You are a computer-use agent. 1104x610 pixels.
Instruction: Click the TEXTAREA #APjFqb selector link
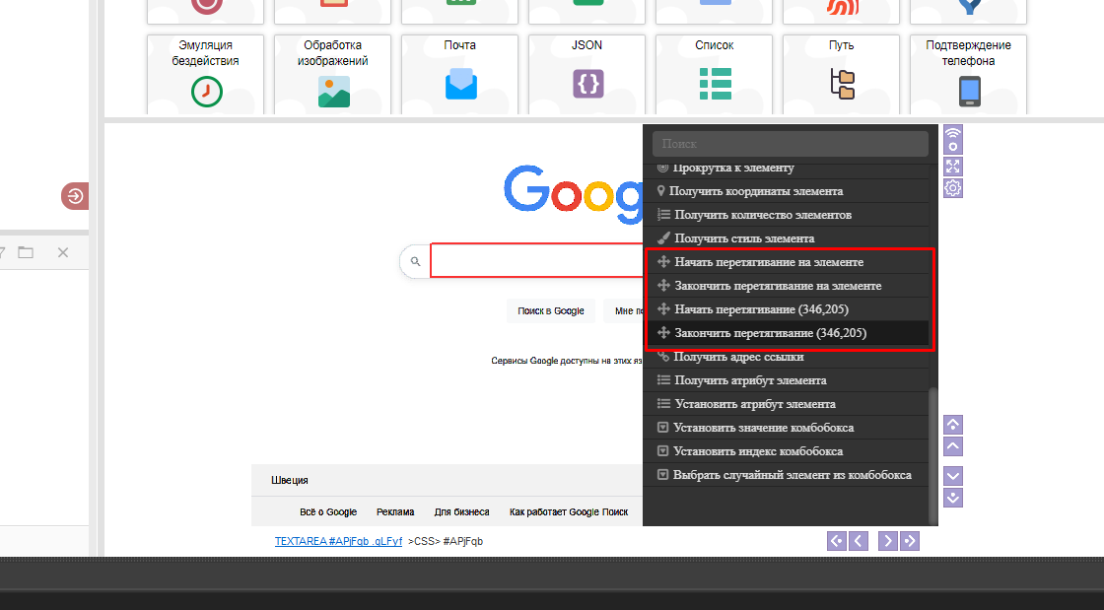(x=338, y=541)
